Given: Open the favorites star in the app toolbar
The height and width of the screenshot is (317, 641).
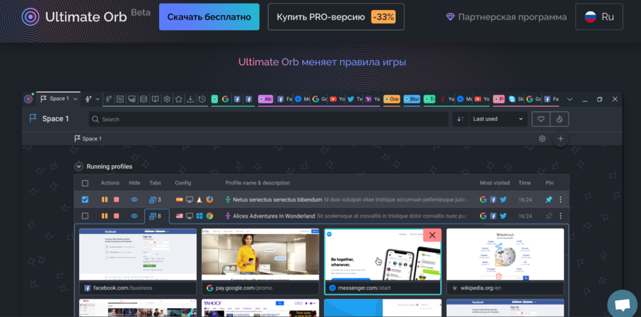Looking at the screenshot, I should pos(179,99).
